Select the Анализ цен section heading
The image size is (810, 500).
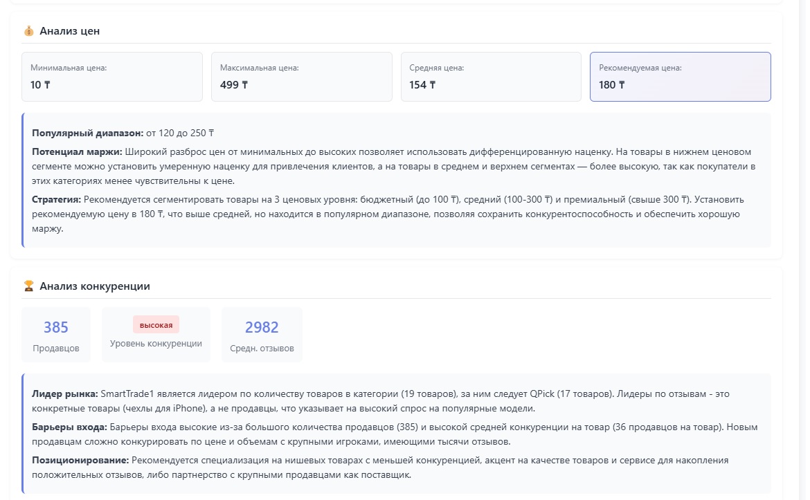[x=70, y=31]
